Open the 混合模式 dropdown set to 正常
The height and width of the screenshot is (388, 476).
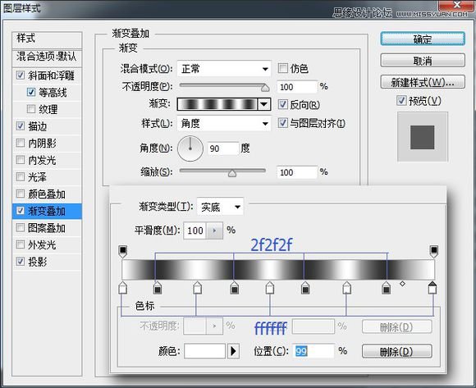(x=224, y=69)
